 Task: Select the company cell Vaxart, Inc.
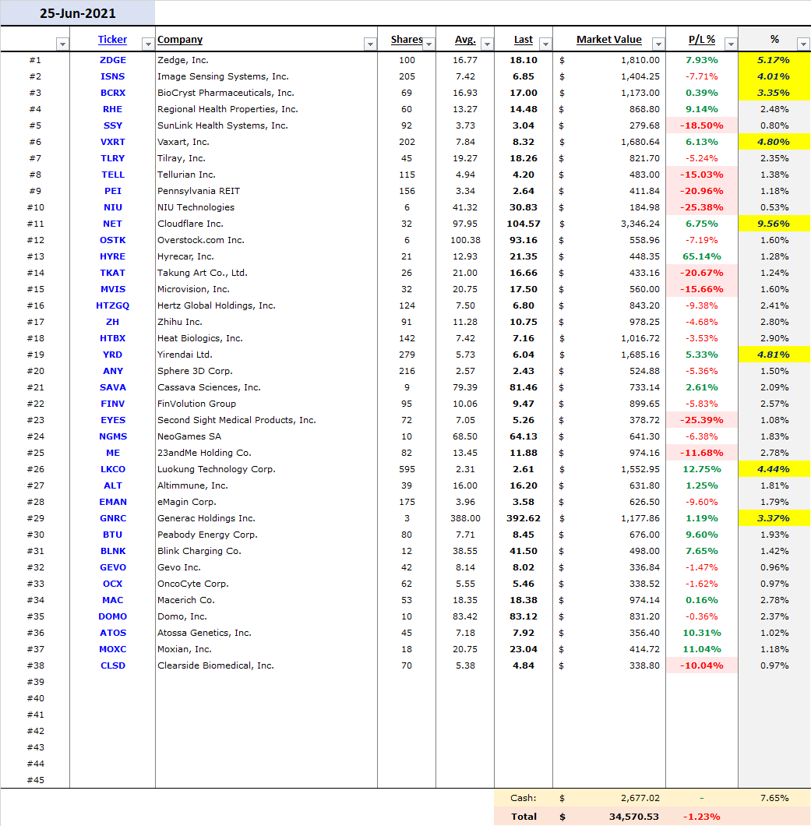point(266,143)
